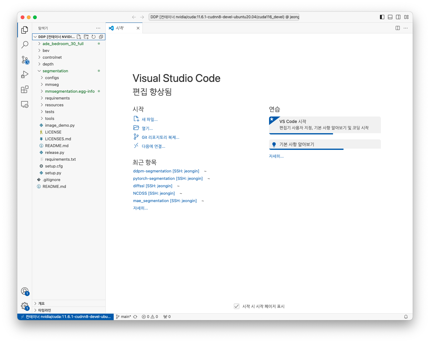Expand the tools folder

coord(69,118)
